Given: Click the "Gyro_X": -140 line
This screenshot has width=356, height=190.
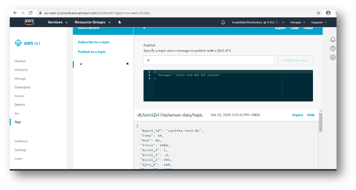Looking at the screenshot, I should pyautogui.click(x=156, y=165).
